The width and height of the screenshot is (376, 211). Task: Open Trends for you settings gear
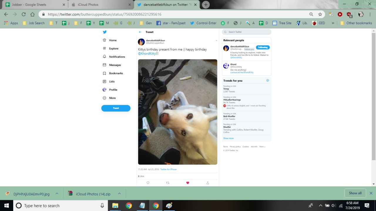coord(268,80)
